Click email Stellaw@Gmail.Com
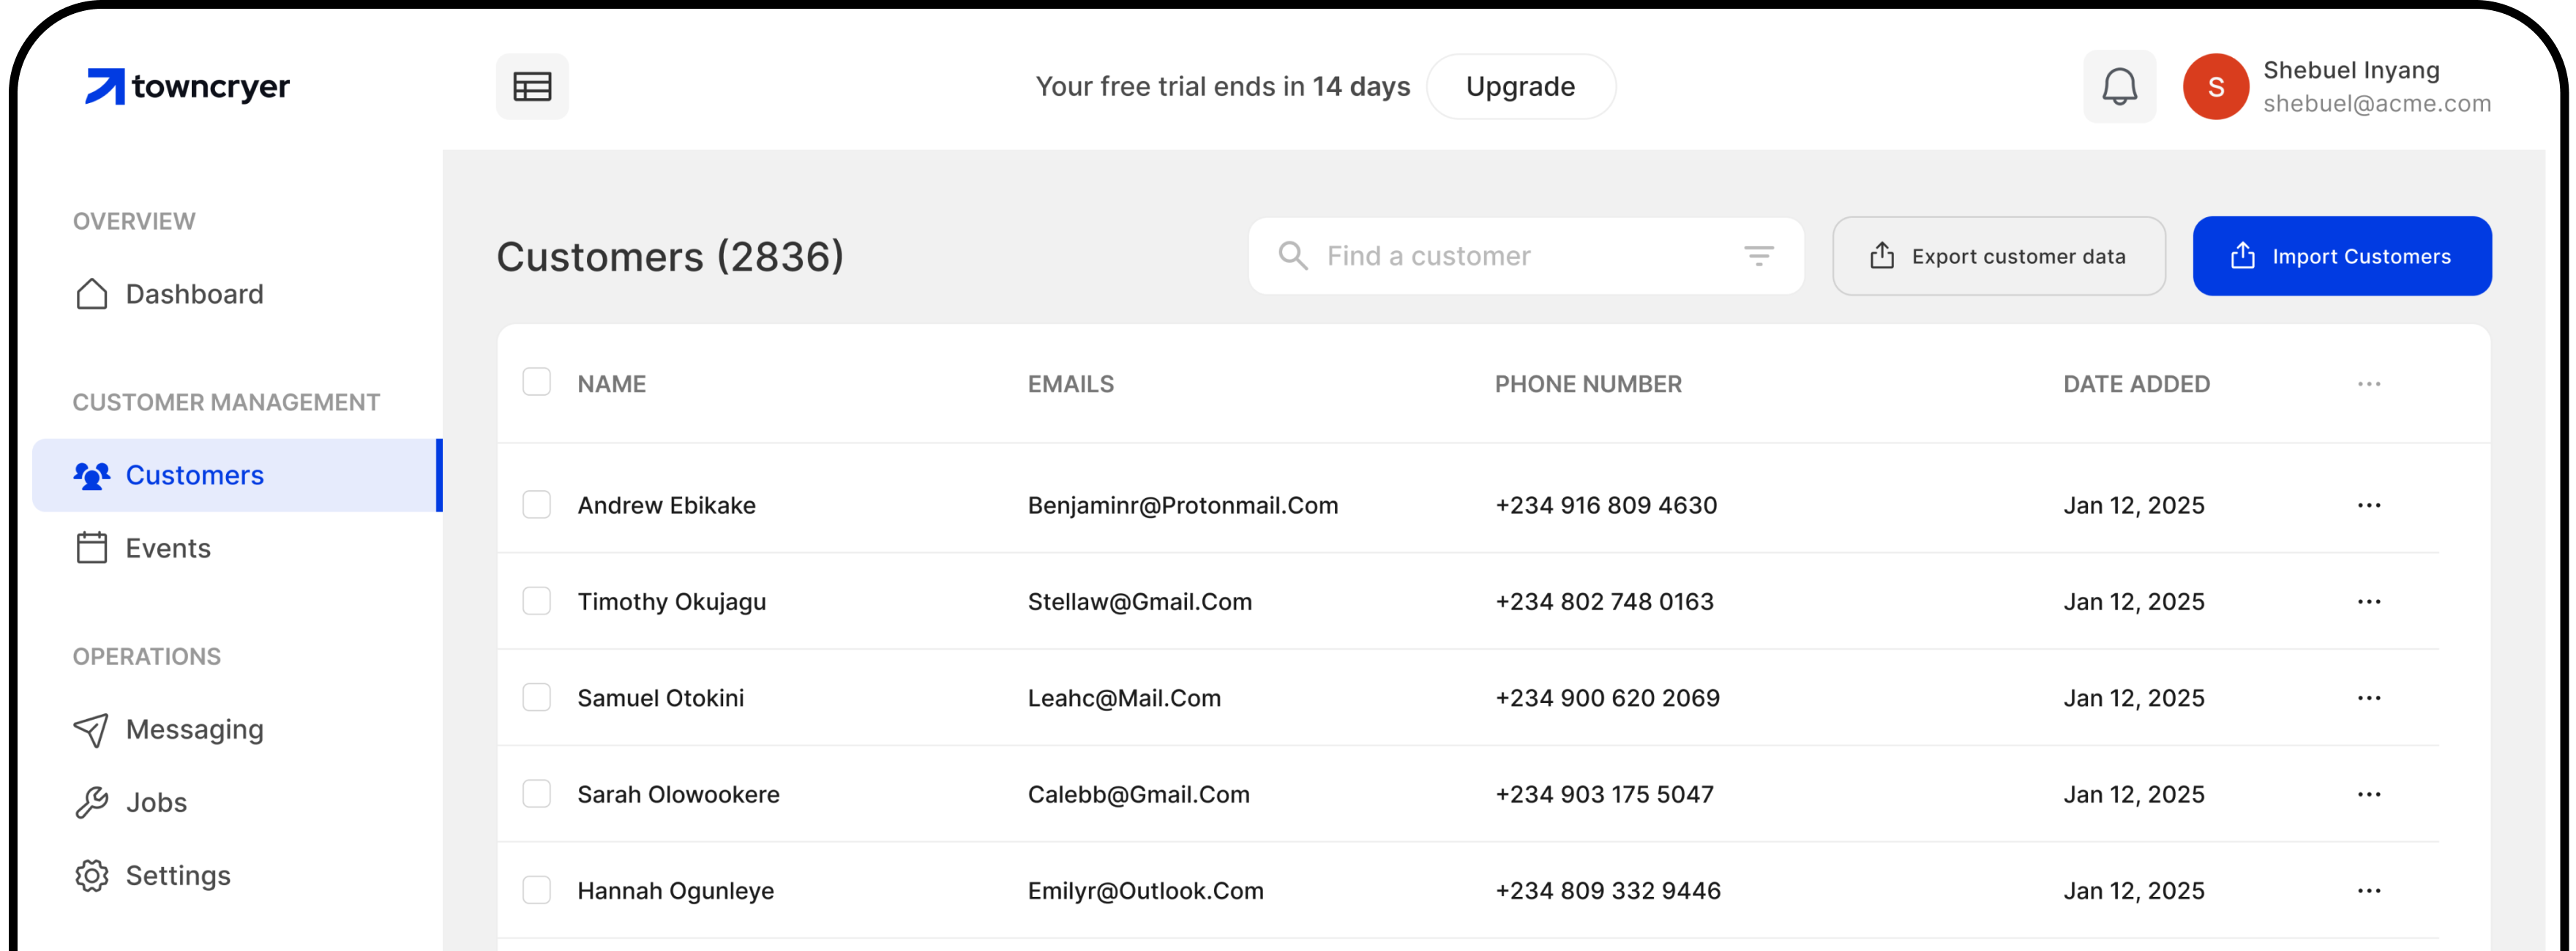Screen dimensions: 2576x951 click(1139, 602)
